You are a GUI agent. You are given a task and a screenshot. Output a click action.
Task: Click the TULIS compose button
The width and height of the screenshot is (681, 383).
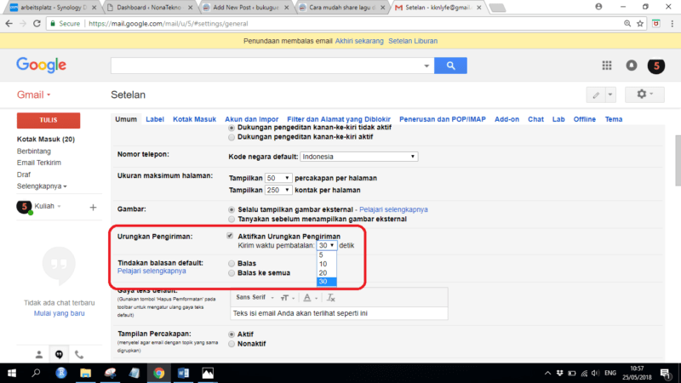(x=49, y=120)
